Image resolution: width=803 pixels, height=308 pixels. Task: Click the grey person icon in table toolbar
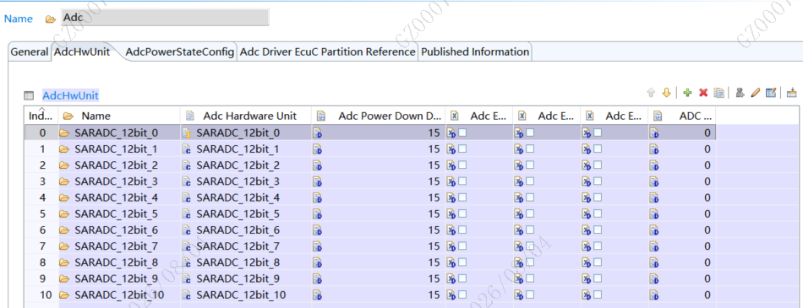(x=740, y=93)
